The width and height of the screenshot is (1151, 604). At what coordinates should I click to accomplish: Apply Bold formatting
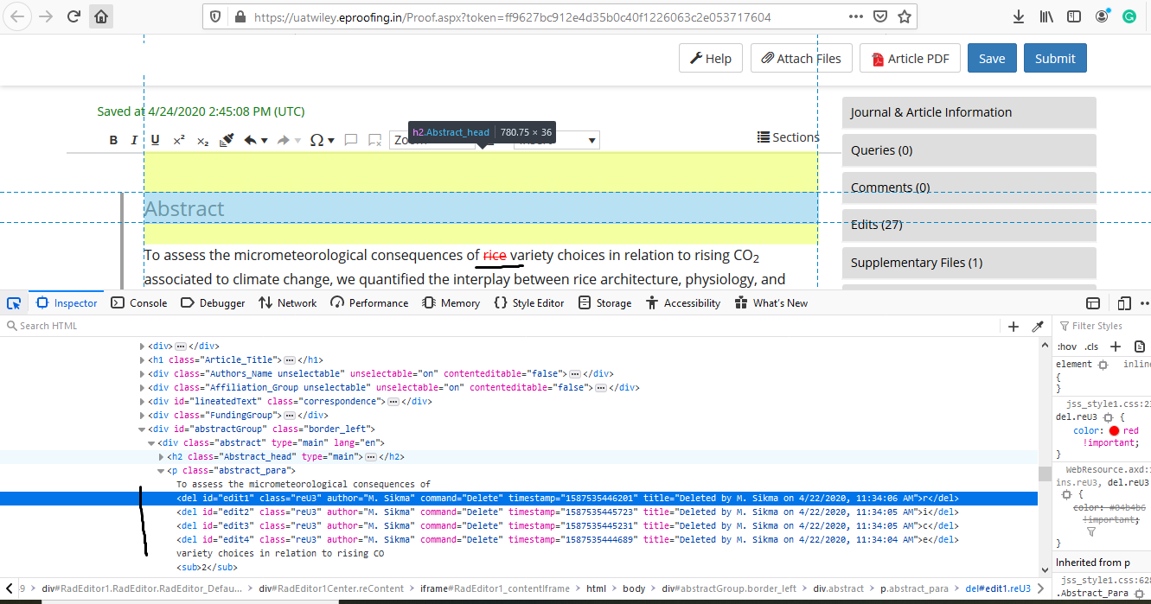click(x=113, y=140)
